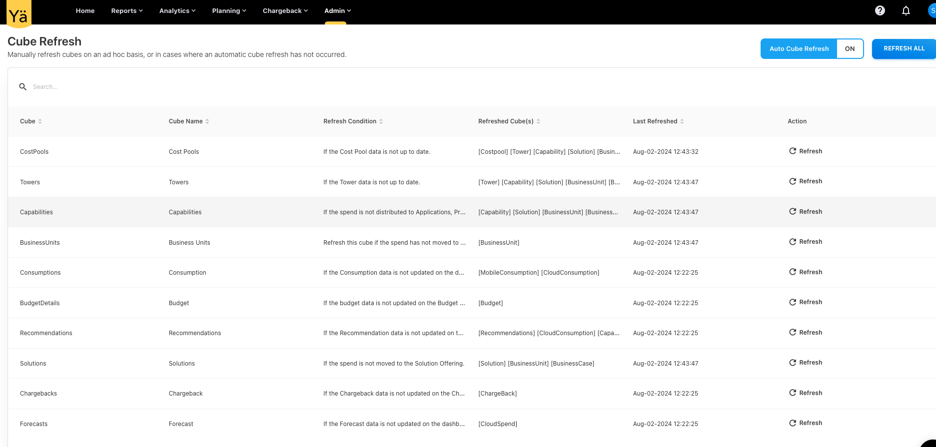Open the help question mark icon

click(880, 10)
